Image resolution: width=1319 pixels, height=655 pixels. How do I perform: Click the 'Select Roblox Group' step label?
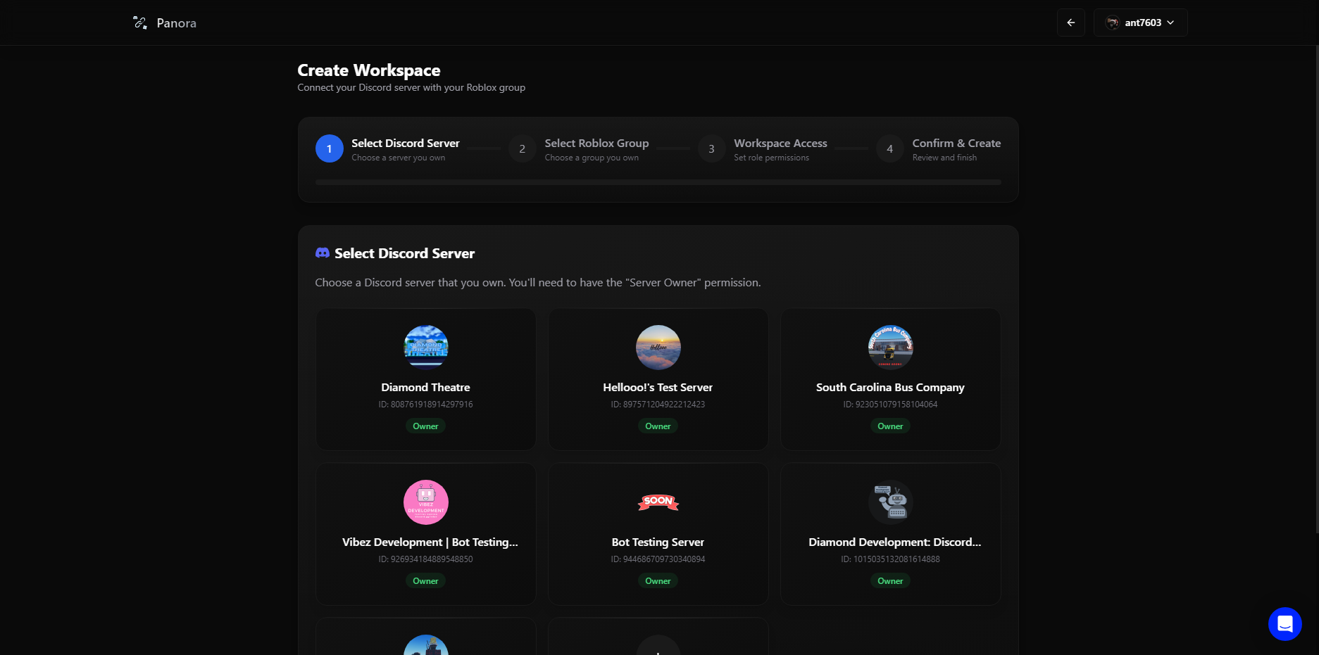pos(596,143)
